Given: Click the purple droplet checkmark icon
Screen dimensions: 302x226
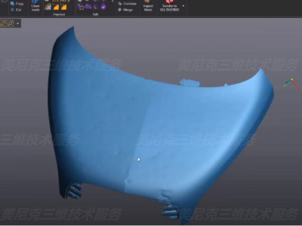Looking at the screenshot, I should 103,7.
